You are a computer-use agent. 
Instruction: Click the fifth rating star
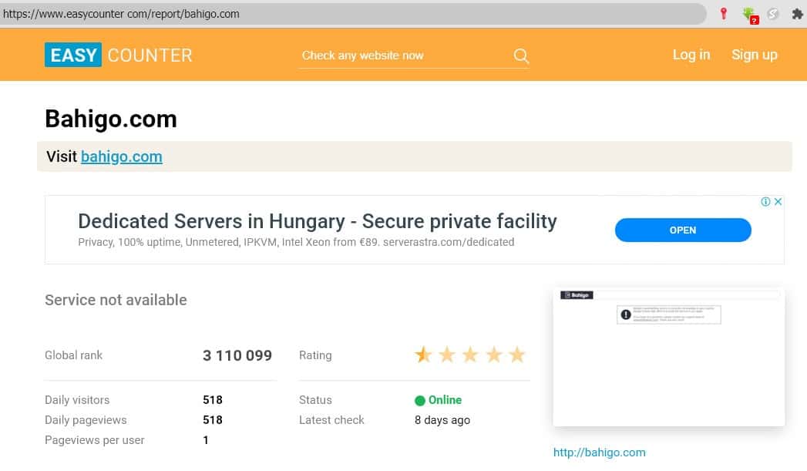pyautogui.click(x=517, y=355)
